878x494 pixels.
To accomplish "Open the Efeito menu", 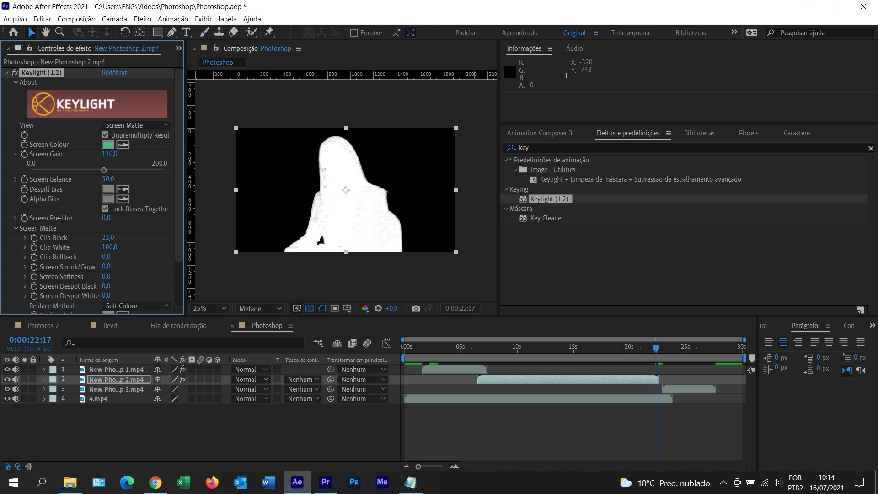I will (x=142, y=19).
